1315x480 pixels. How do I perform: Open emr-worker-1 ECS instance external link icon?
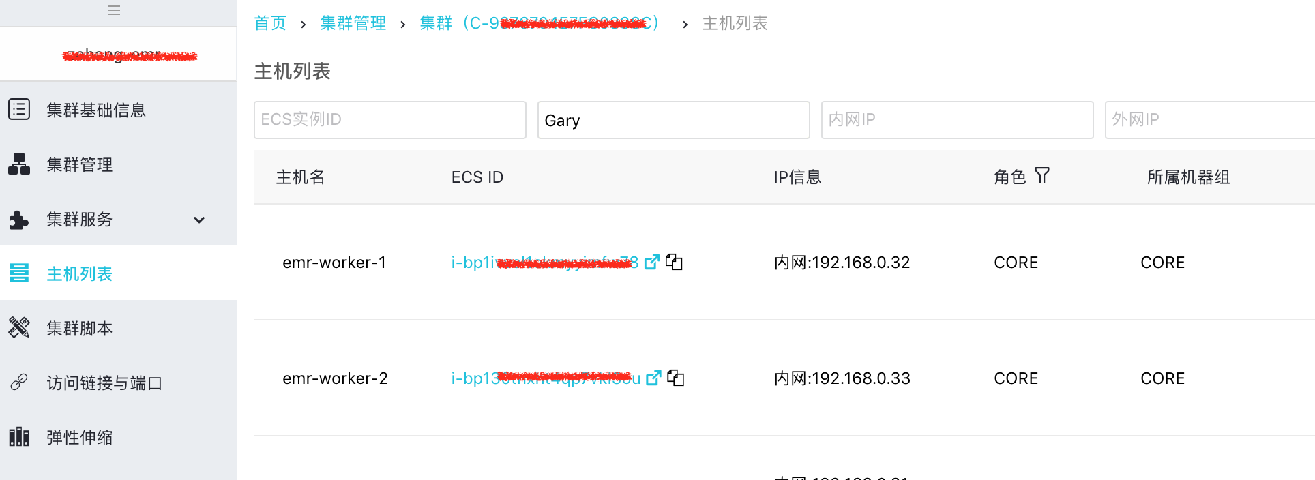(x=652, y=262)
